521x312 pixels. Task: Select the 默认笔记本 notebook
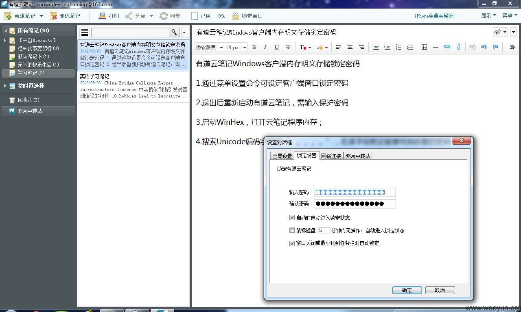33,56
